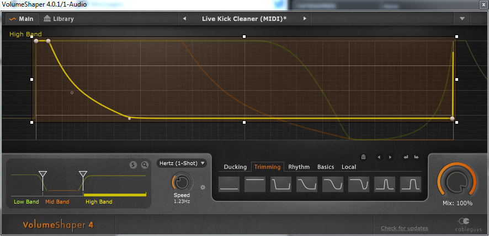The image size is (489, 236).
Task: Select the gradual slope-down waveform preset
Action: click(307, 184)
